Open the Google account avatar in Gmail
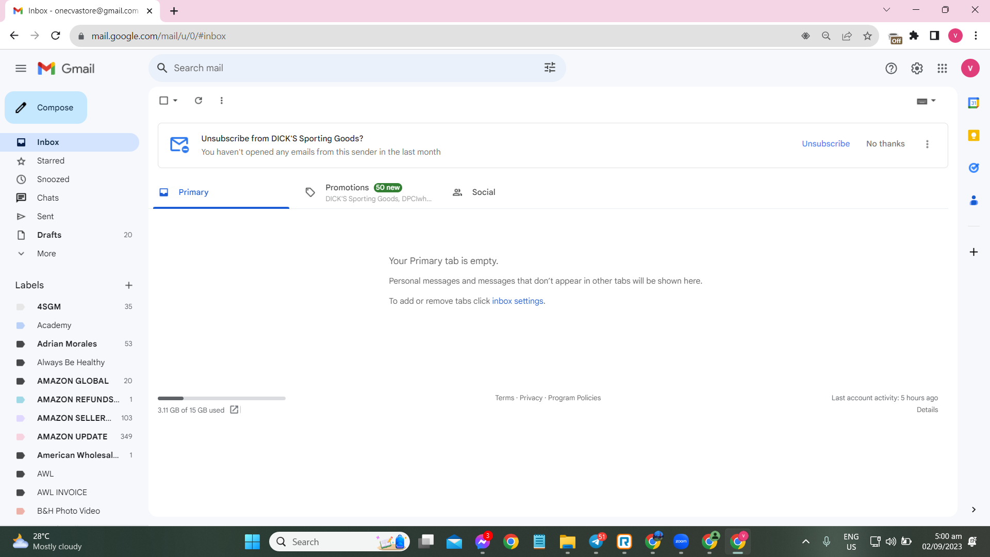Viewport: 990px width, 557px height. pyautogui.click(x=970, y=68)
